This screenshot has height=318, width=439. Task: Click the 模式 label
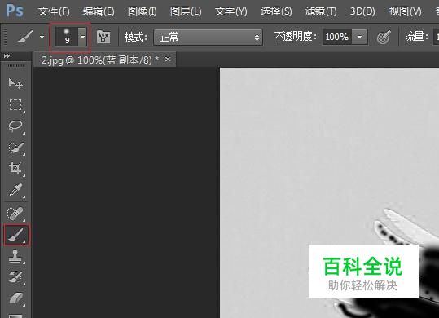pyautogui.click(x=136, y=37)
